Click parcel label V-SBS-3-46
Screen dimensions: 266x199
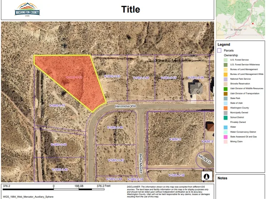click(115, 128)
